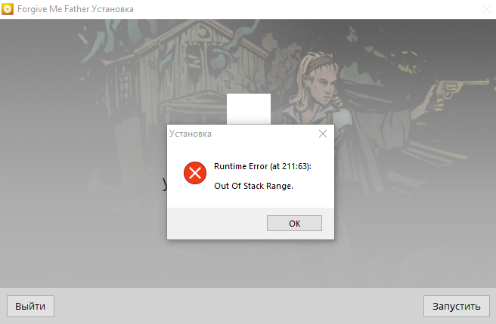Click the partially hidden letter left of dialog
The height and width of the screenshot is (324, 496).
tap(165, 184)
